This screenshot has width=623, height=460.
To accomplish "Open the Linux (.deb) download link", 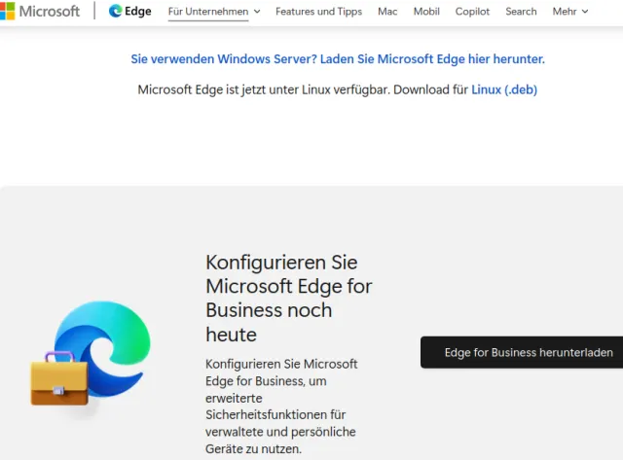I will pos(504,89).
